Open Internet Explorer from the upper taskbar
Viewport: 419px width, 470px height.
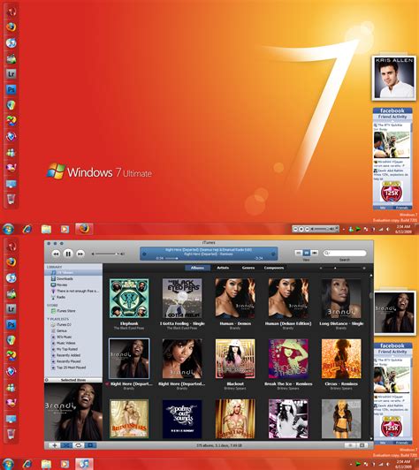click(x=27, y=230)
